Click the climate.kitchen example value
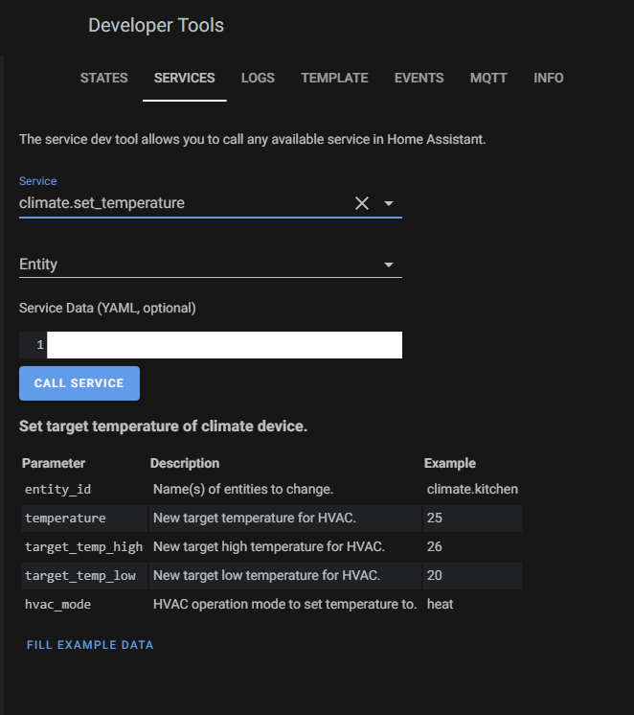The image size is (634, 715). coord(472,490)
